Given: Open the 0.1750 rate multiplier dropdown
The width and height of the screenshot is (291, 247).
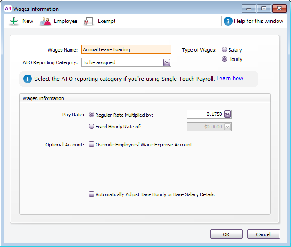Looking at the screenshot, I should (227, 115).
